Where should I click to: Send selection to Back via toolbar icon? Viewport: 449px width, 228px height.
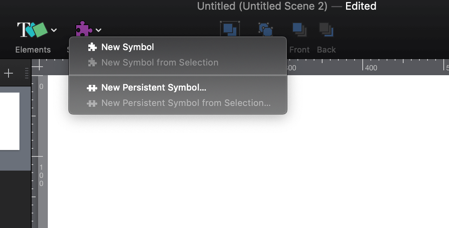326,30
